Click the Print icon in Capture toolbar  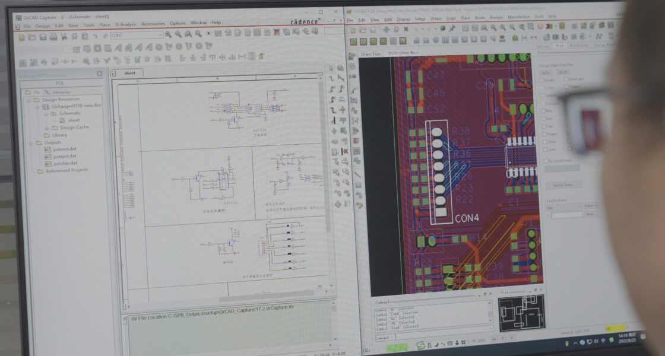click(x=53, y=37)
